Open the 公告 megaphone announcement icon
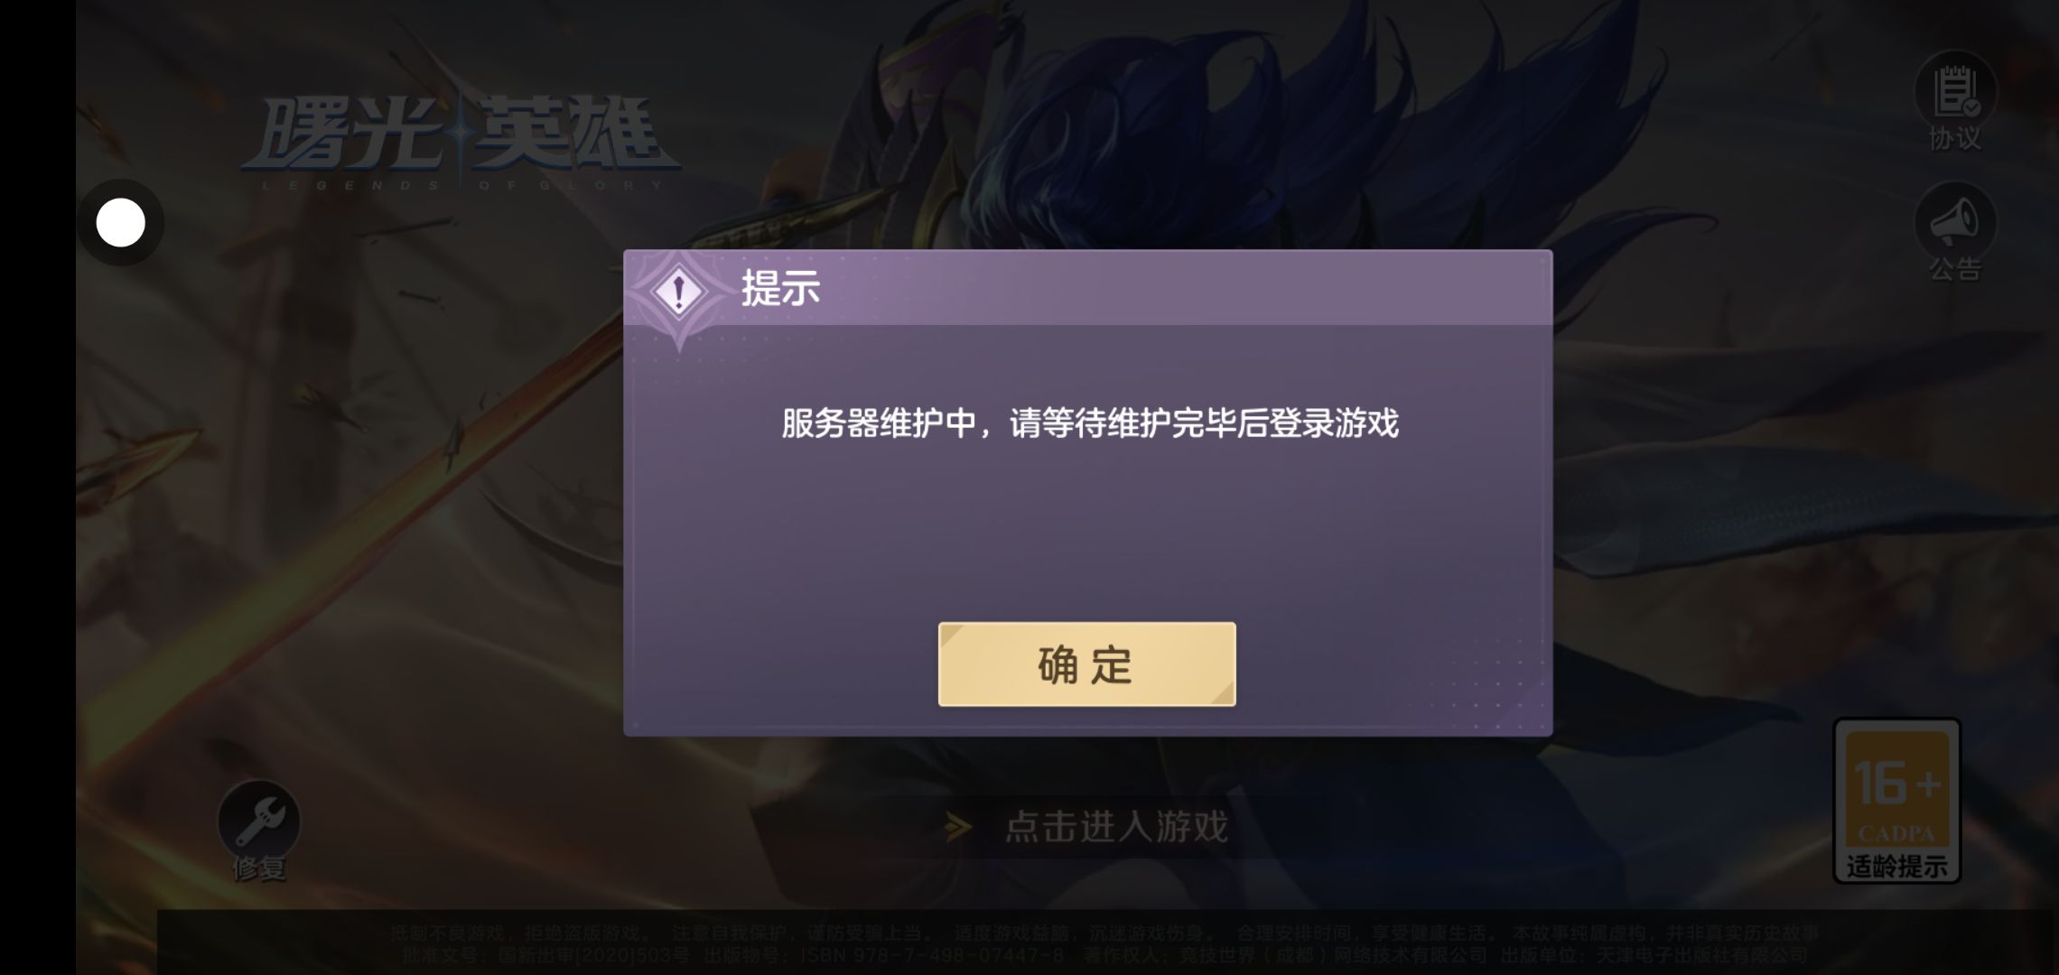2059x975 pixels. pos(1955,222)
